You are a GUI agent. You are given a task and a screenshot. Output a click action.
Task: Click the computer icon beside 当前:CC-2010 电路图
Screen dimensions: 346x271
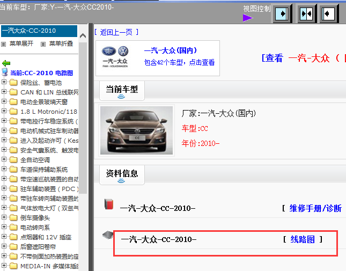[5, 72]
